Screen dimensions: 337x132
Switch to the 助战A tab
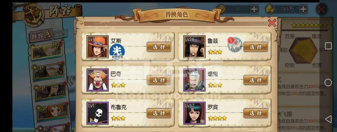pyautogui.click(x=61, y=34)
